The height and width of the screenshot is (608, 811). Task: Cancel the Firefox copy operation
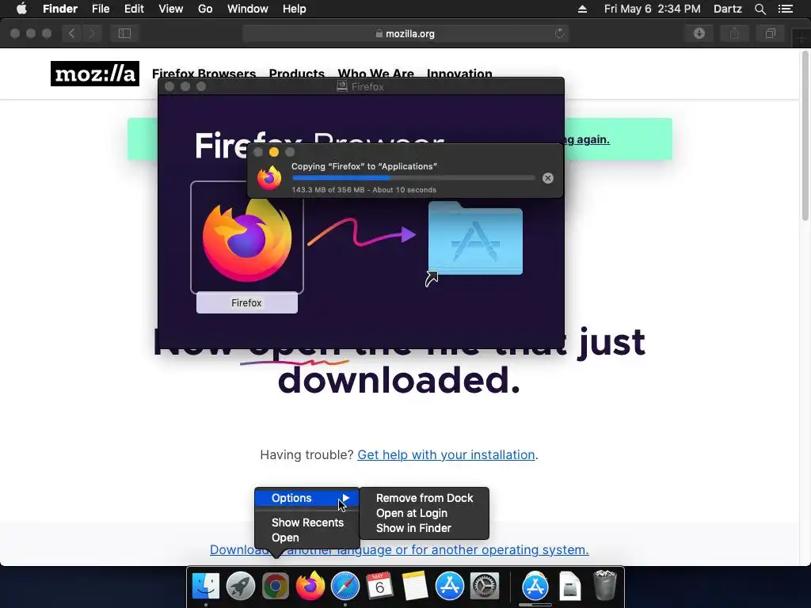pos(548,178)
